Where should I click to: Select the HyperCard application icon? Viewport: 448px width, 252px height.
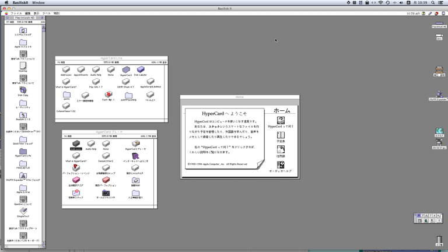click(x=126, y=69)
